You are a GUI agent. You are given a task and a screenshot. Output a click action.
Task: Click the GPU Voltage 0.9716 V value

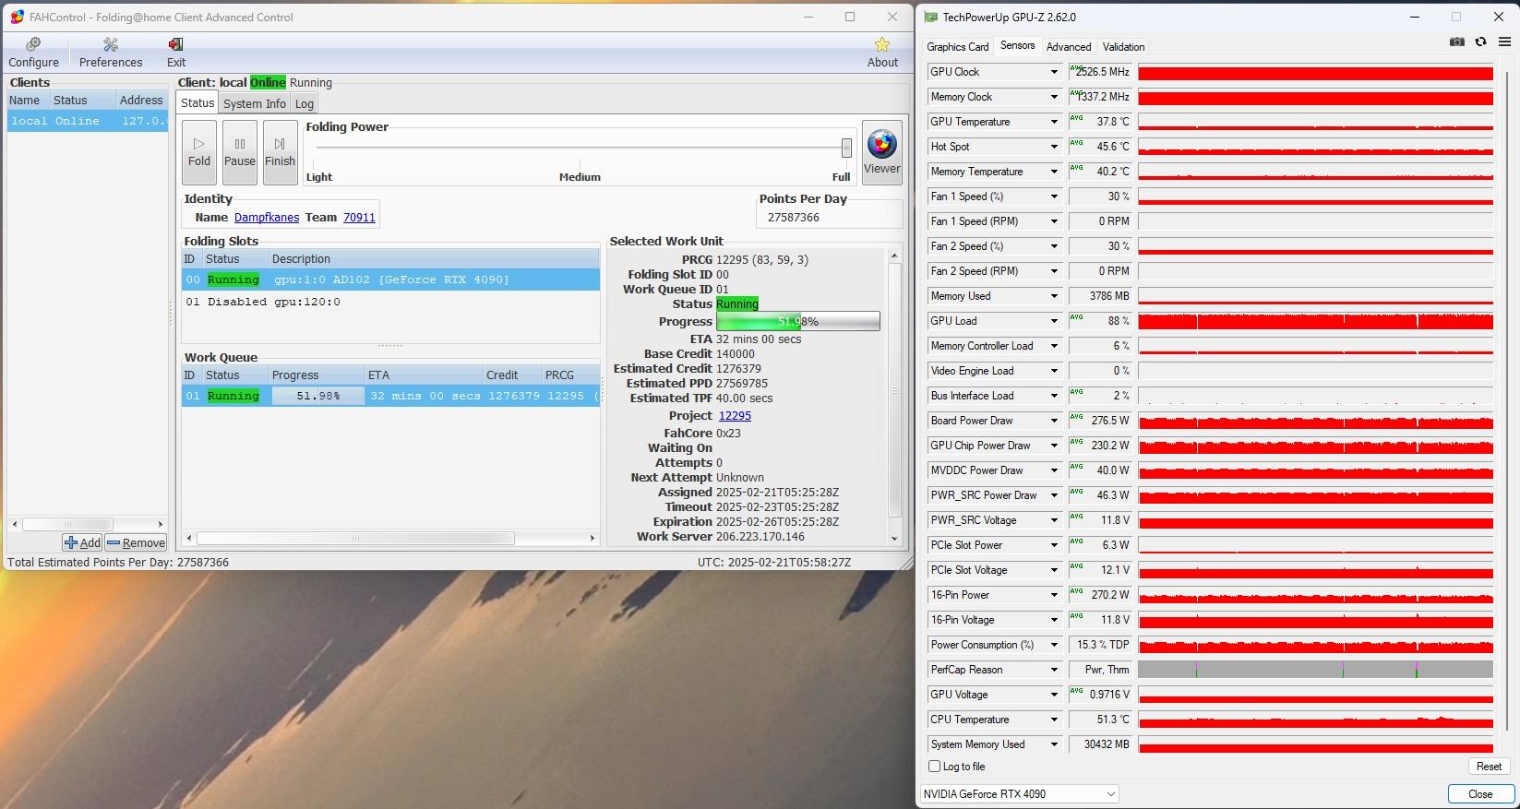coord(1101,695)
